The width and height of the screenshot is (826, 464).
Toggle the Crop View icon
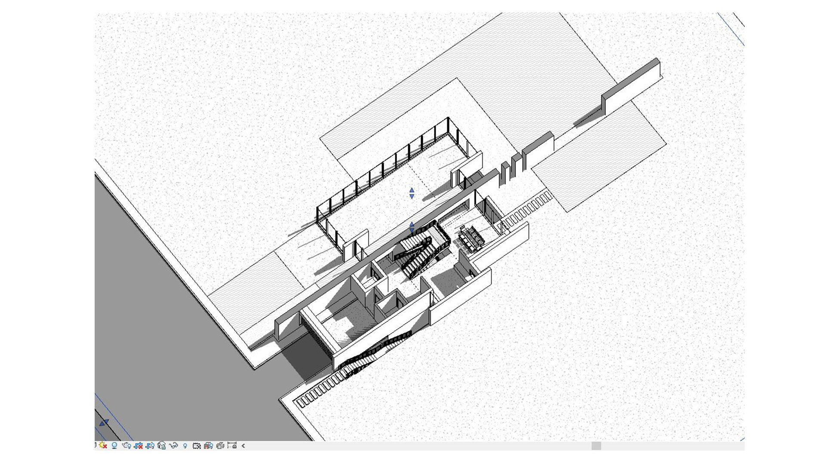pyautogui.click(x=138, y=446)
